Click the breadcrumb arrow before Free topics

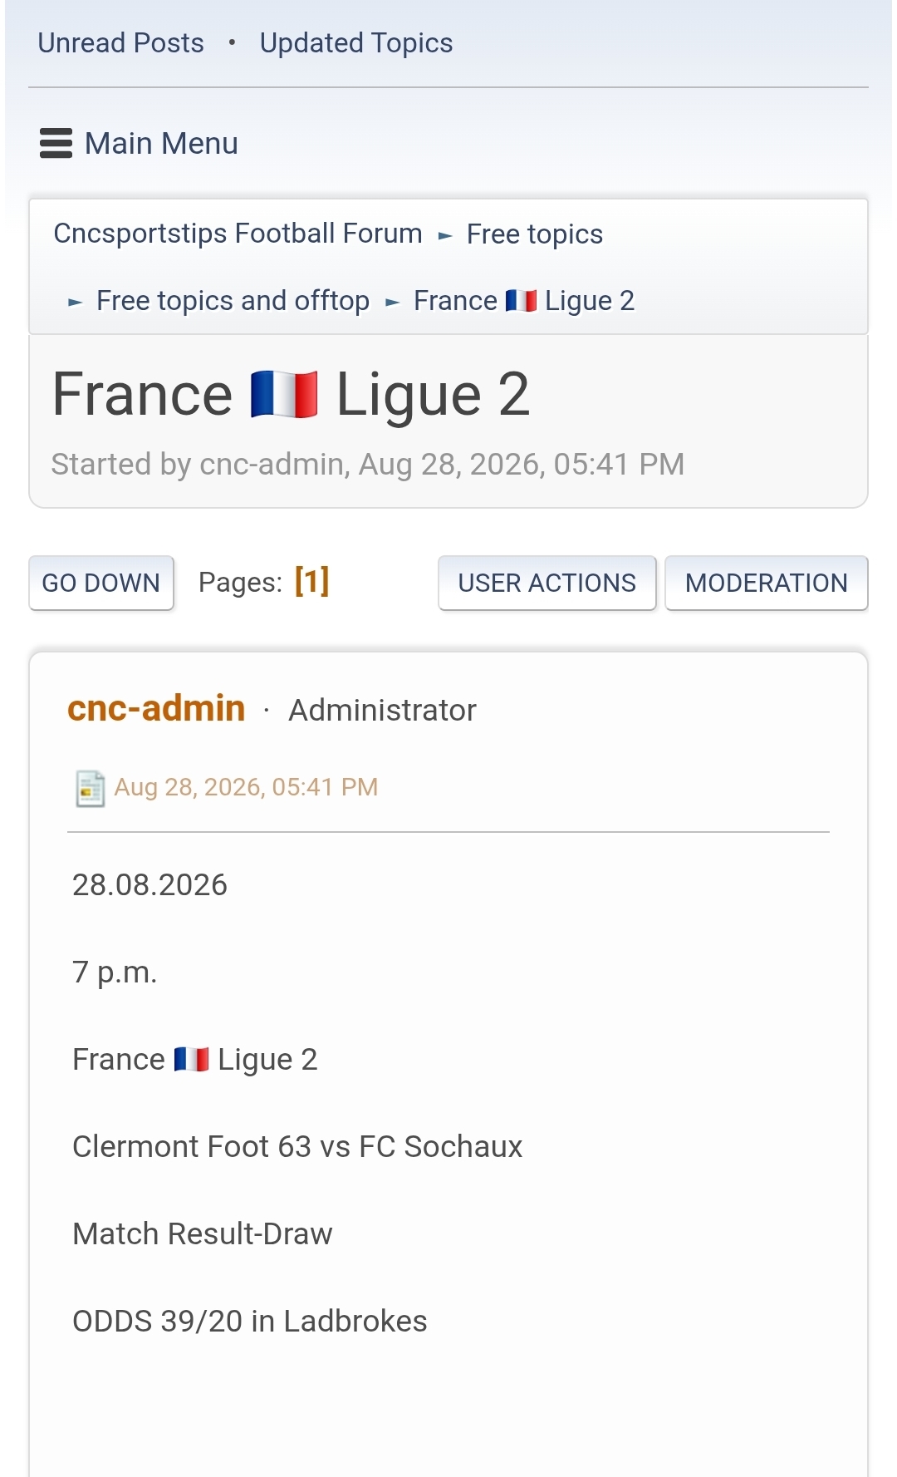pos(445,236)
